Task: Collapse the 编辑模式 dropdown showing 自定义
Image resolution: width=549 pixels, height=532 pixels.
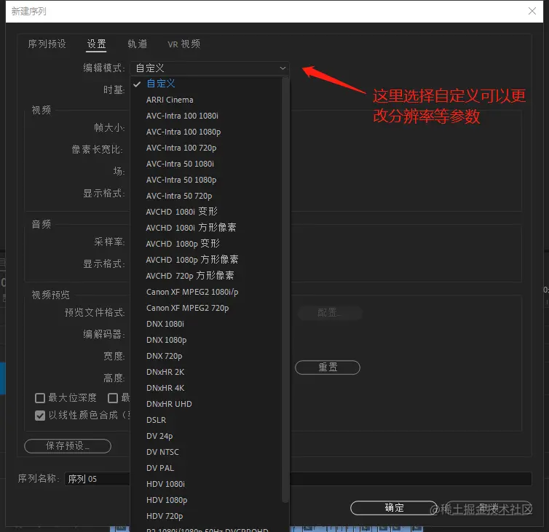Action: coord(210,68)
